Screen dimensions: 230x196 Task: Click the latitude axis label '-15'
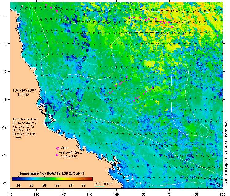(4, 16)
